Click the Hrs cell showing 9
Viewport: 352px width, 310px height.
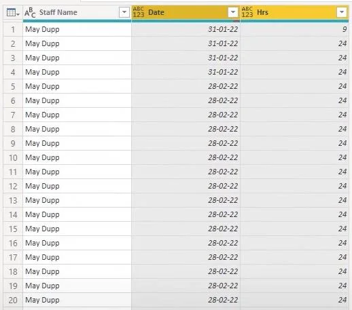(x=294, y=29)
